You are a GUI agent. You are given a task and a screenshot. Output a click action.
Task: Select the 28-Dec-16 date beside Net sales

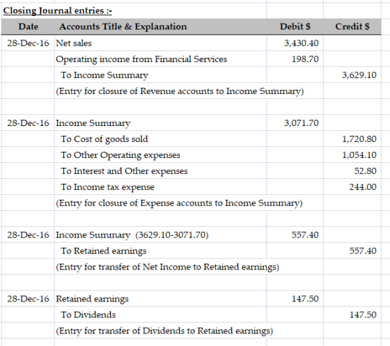coord(28,43)
